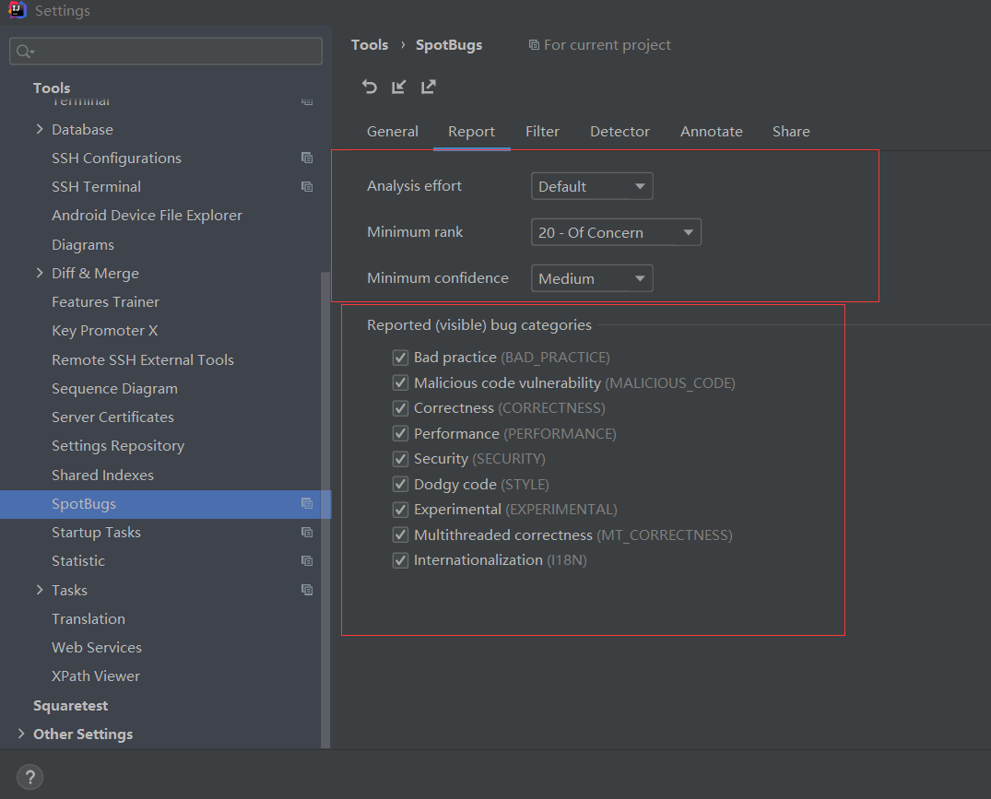Select Statistic settings item
Image resolution: width=991 pixels, height=799 pixels.
pyautogui.click(x=78, y=561)
